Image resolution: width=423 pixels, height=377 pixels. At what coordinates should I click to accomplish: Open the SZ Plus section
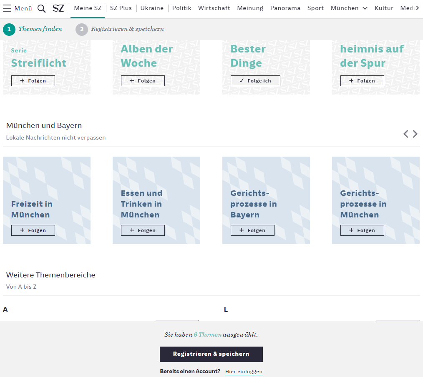(121, 8)
